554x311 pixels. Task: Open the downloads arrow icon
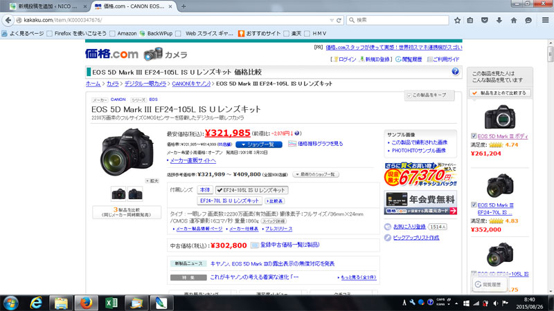coord(499,20)
